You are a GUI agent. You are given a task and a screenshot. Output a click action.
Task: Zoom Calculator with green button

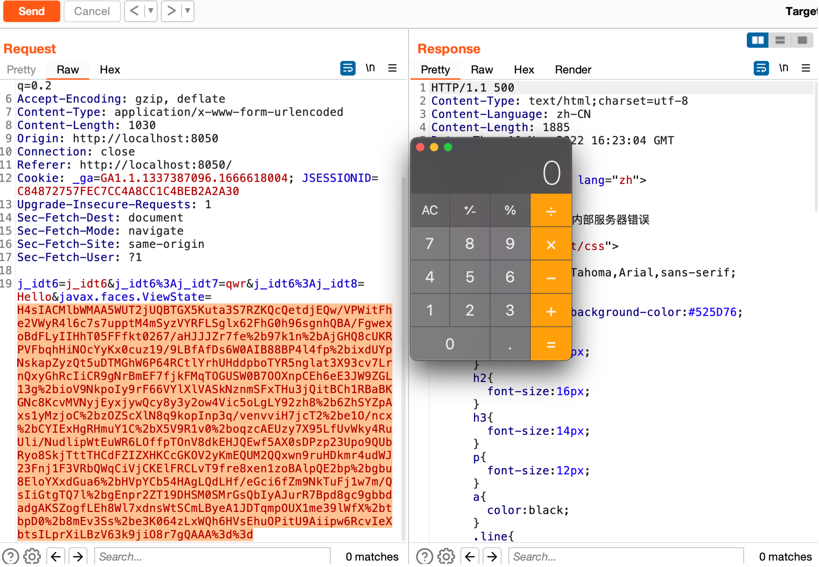[449, 147]
